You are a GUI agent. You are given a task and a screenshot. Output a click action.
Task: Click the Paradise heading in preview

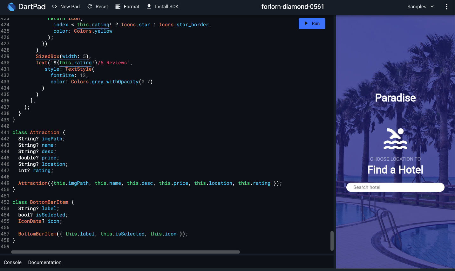(395, 98)
